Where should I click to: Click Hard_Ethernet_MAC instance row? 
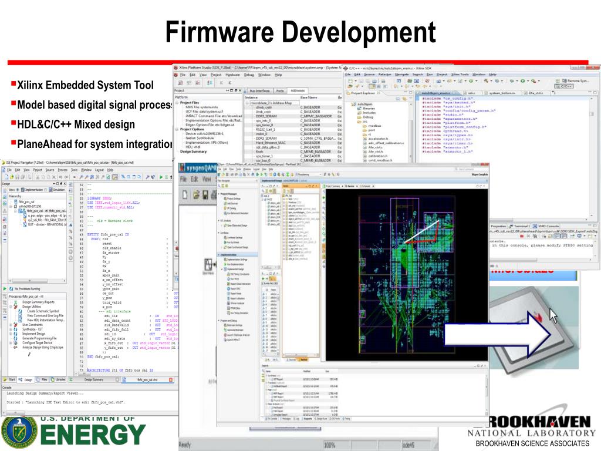[293, 143]
